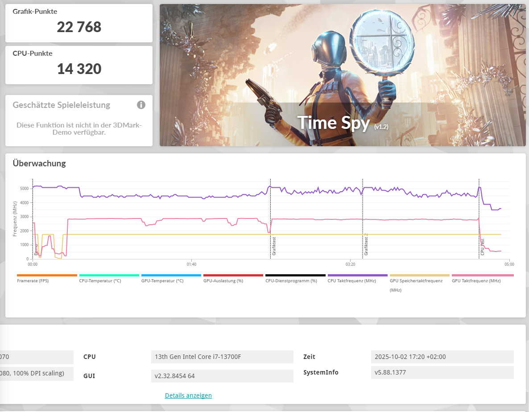529x412 pixels.
Task: Click the yellow GPU Speichertaktfrequenz color swatch
Action: click(x=419, y=275)
